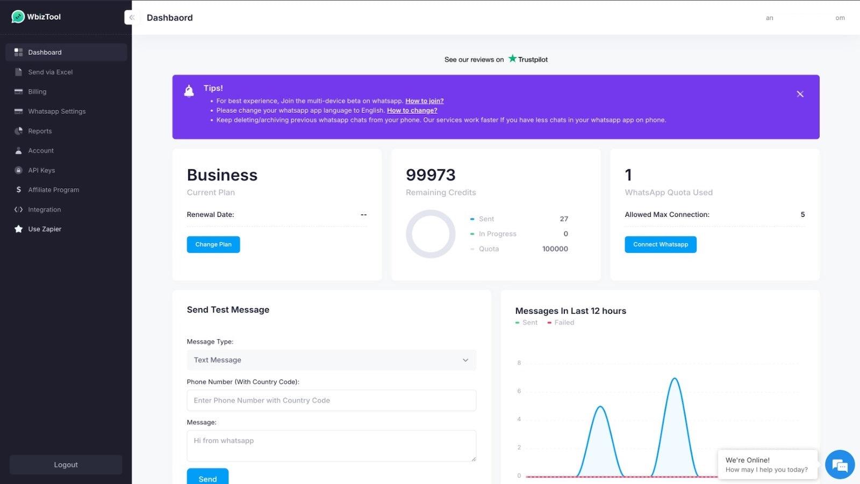Screen dimensions: 860x484
Task: Open Reports via its chart icon
Action: tap(18, 131)
